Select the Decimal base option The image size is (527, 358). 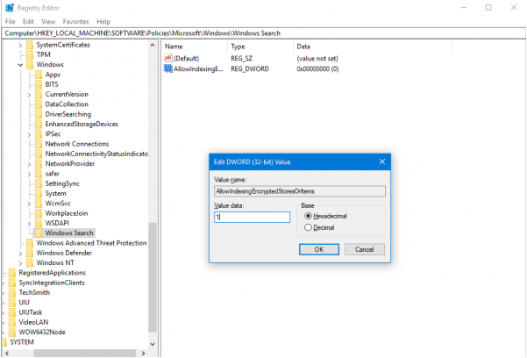308,227
